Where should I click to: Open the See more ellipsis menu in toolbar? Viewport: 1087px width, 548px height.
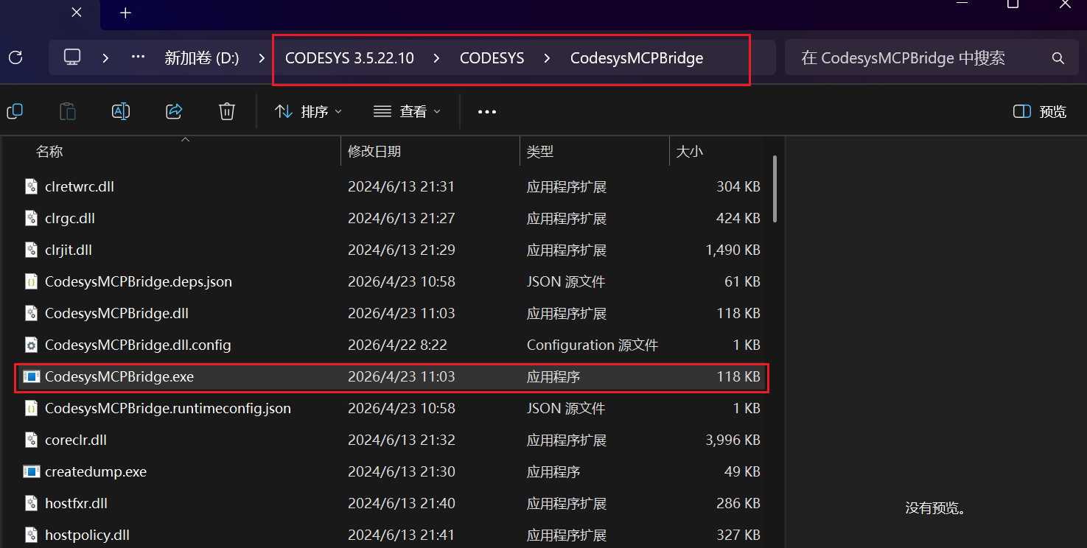(487, 112)
